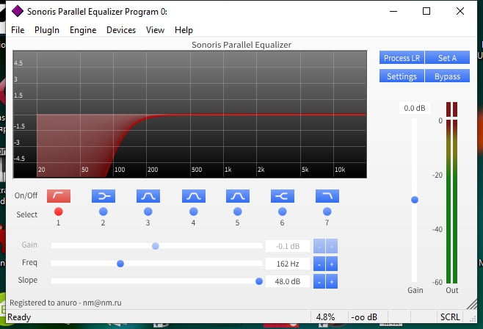
Task: Toggle band 7 low-pass filter on/off
Action: click(x=327, y=196)
